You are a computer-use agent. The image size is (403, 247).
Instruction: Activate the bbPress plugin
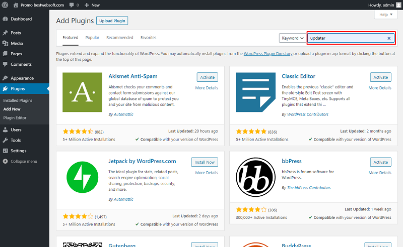click(x=380, y=162)
